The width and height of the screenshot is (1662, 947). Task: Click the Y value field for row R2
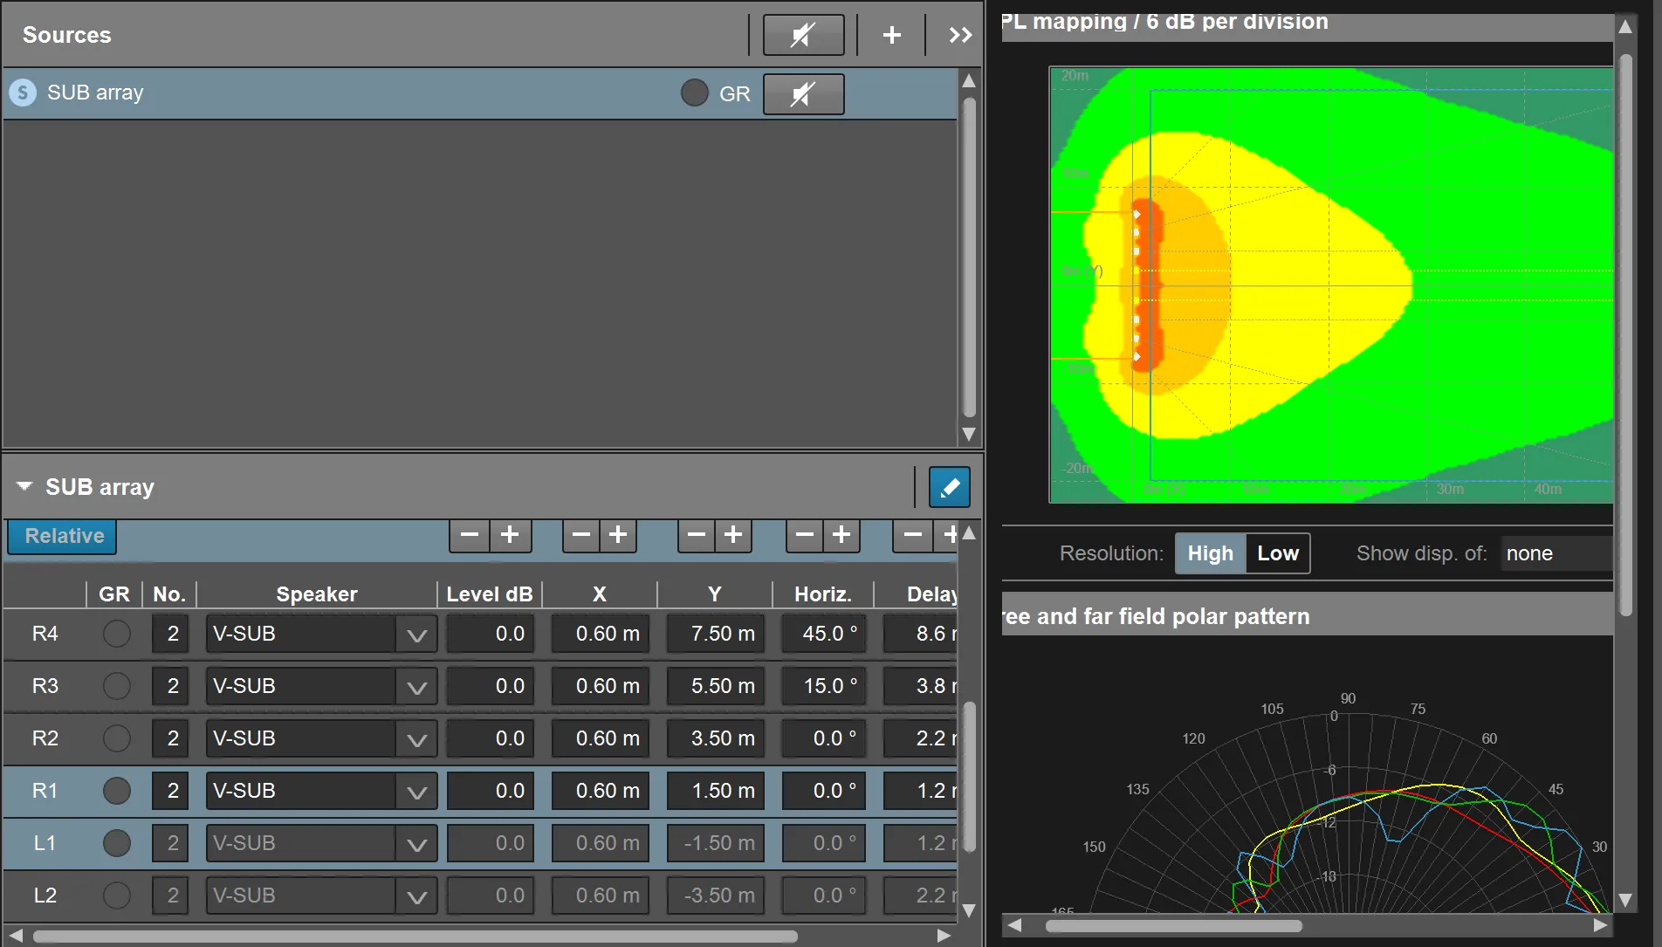(716, 738)
